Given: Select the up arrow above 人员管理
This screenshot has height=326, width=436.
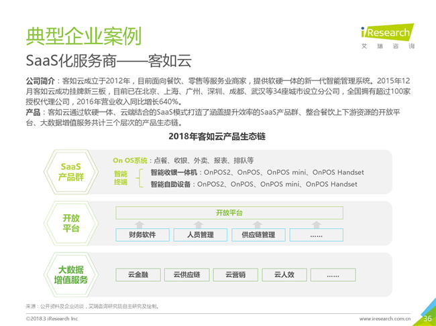Looking at the screenshot, I should click(199, 224).
